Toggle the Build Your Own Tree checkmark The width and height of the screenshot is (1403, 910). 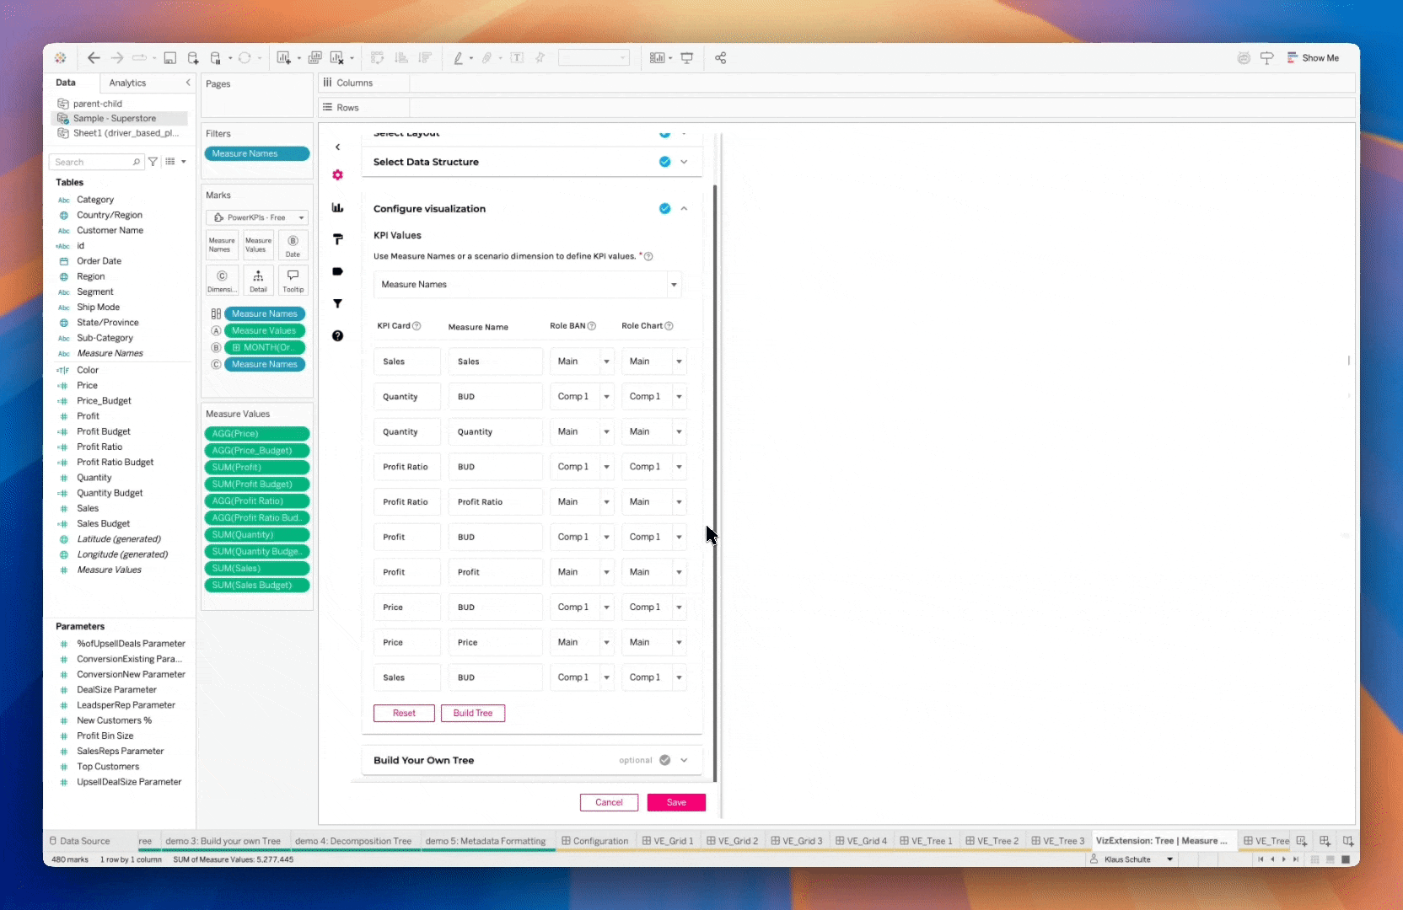[664, 760]
